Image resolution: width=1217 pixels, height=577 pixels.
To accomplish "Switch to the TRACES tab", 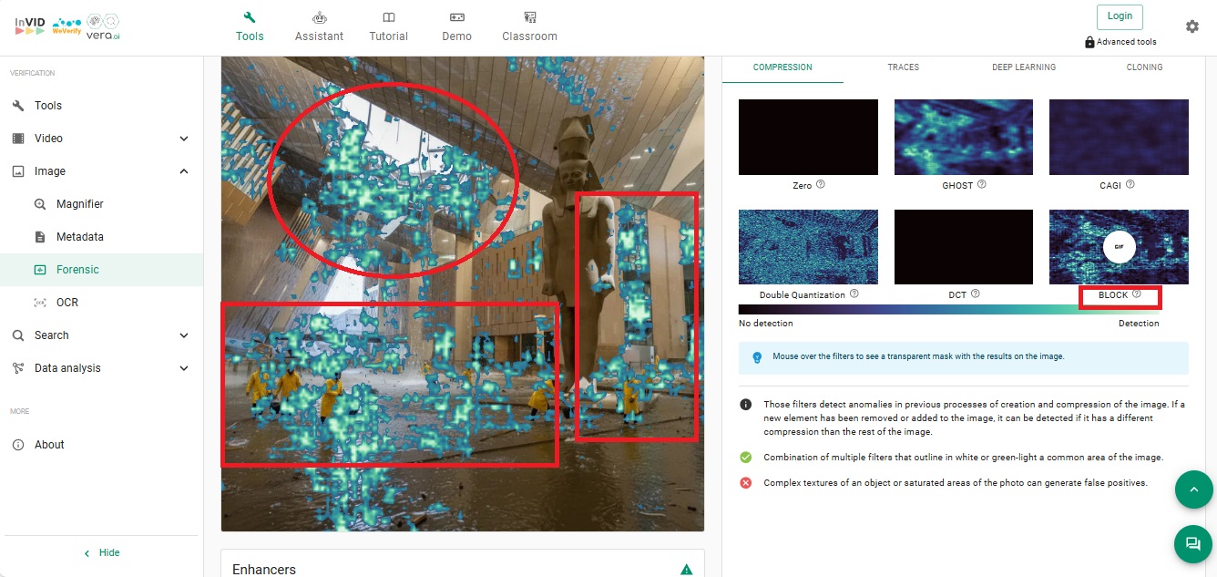I will coord(903,67).
